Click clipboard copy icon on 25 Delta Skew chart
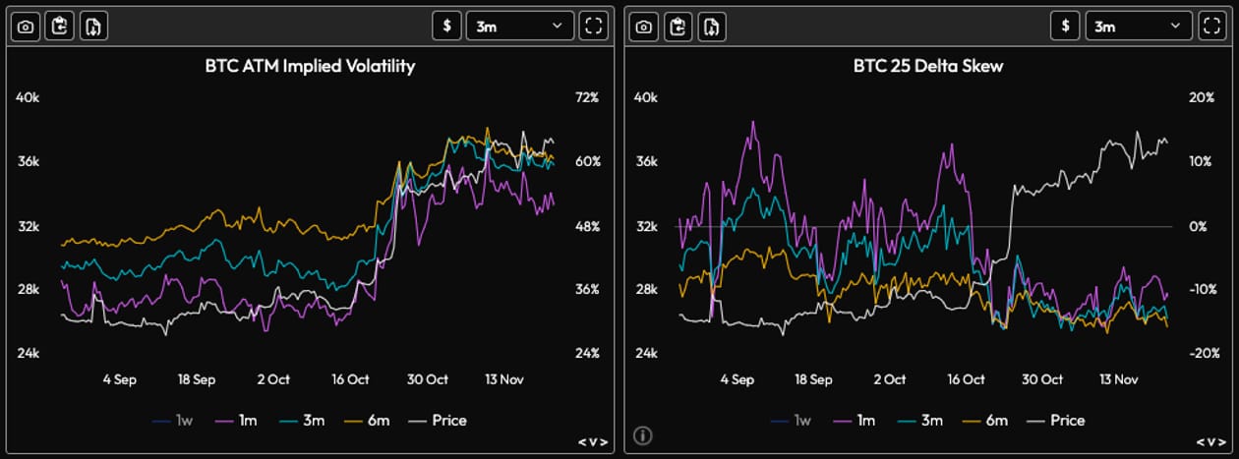1239x459 pixels. (677, 27)
